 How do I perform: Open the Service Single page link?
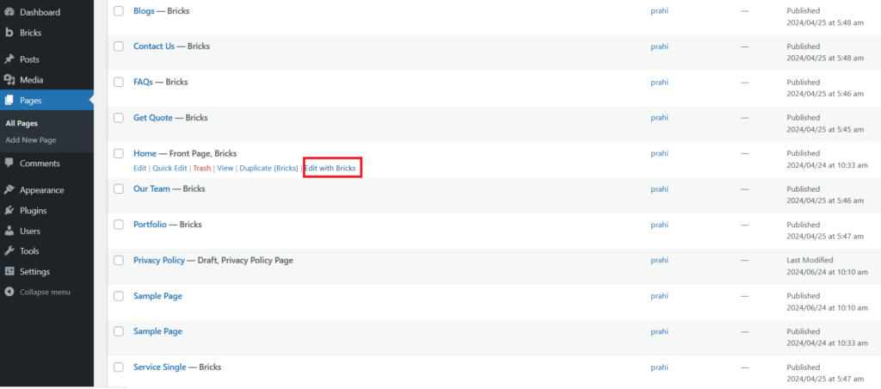click(x=159, y=367)
